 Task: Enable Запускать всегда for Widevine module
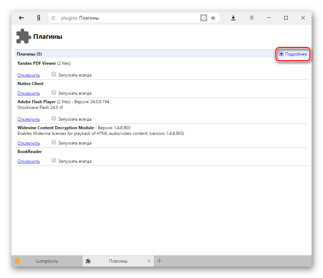[x=54, y=142]
